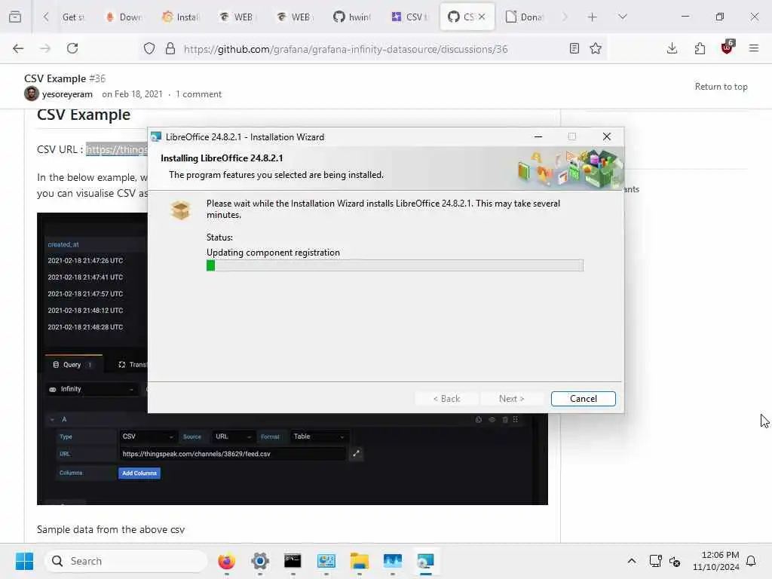This screenshot has height=579, width=772.
Task: Open the terminal app on taskbar
Action: 293,561
